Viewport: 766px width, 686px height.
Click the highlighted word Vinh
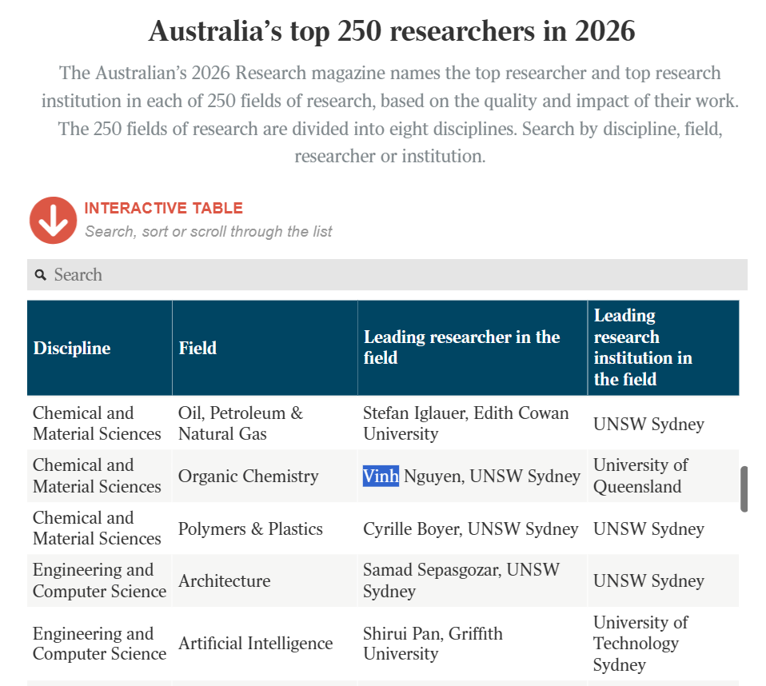coord(381,477)
